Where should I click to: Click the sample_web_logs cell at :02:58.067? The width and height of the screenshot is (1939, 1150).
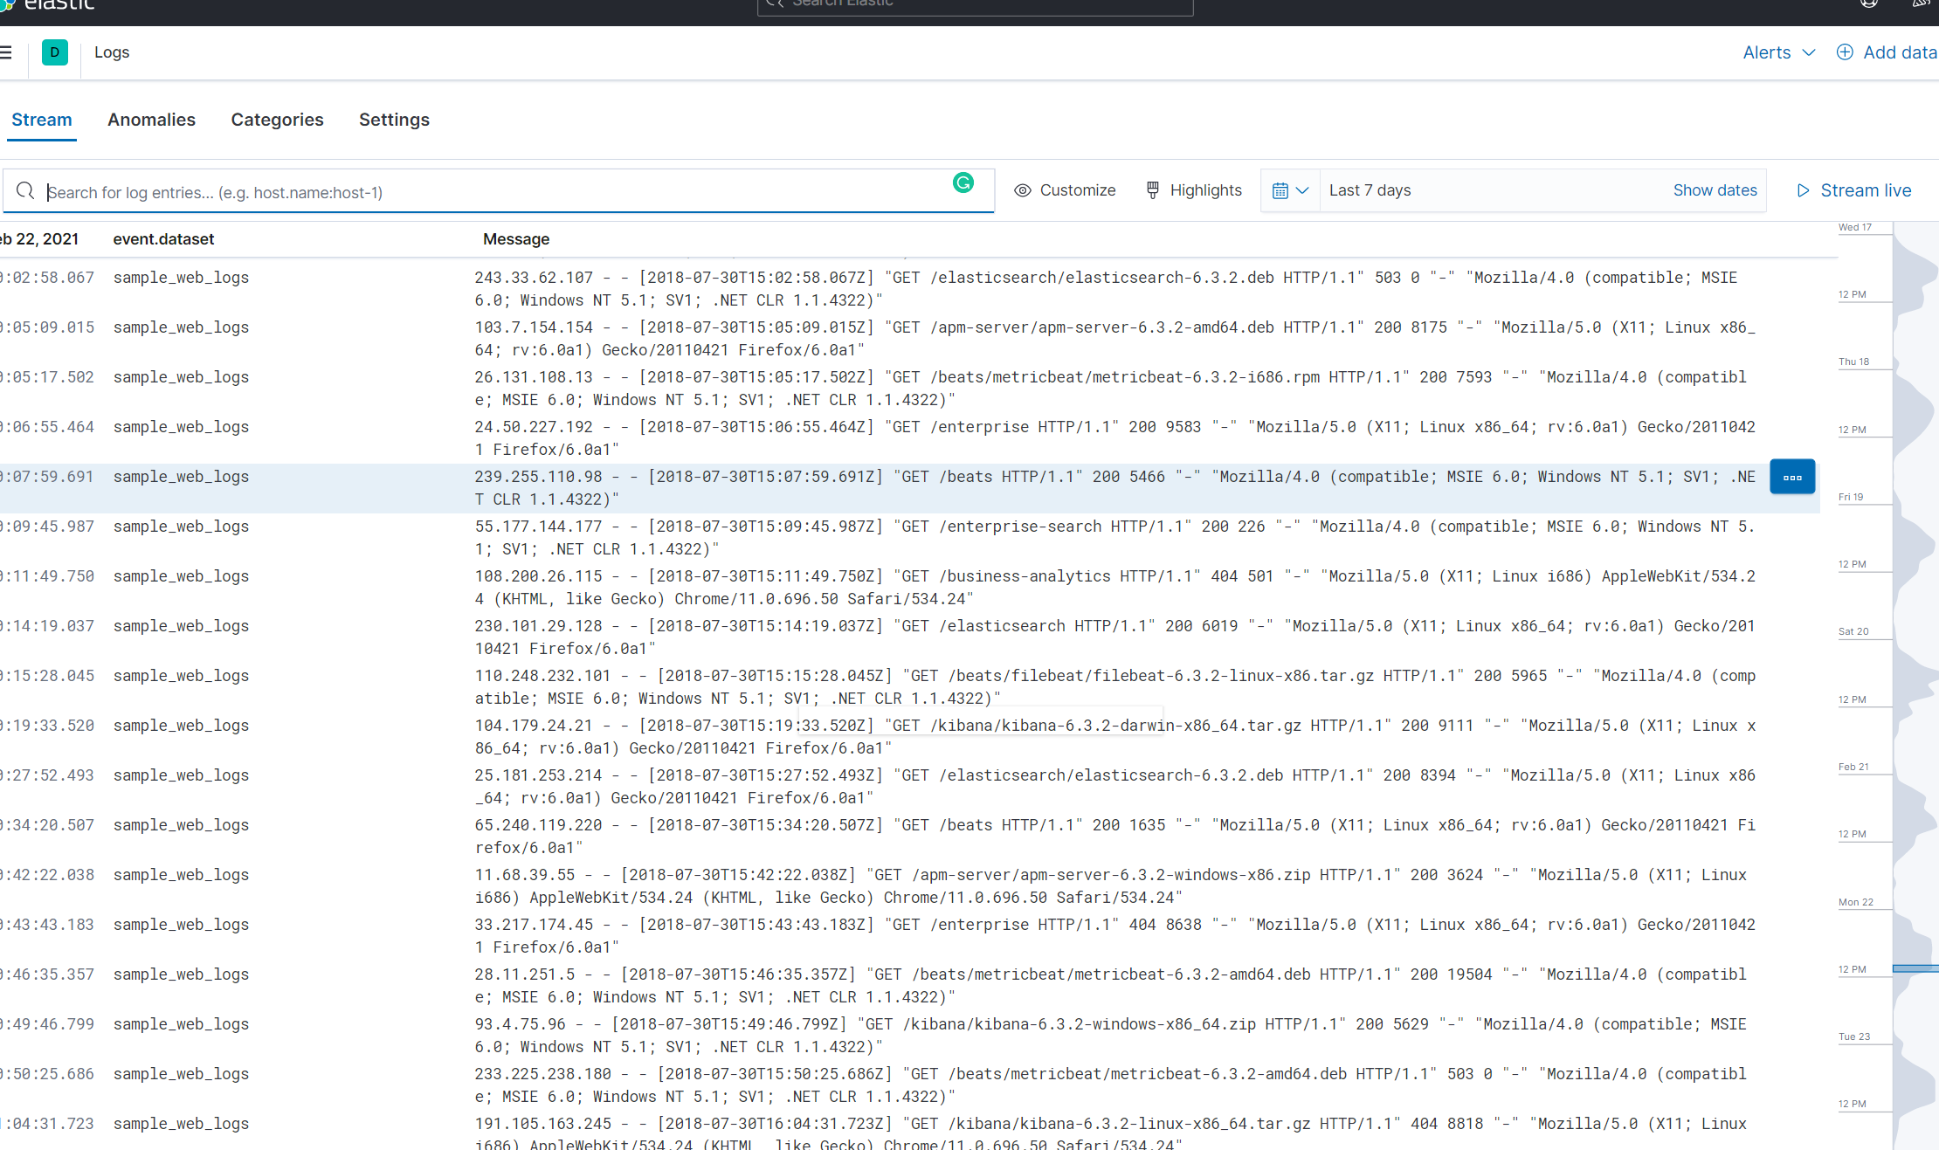pyautogui.click(x=181, y=278)
